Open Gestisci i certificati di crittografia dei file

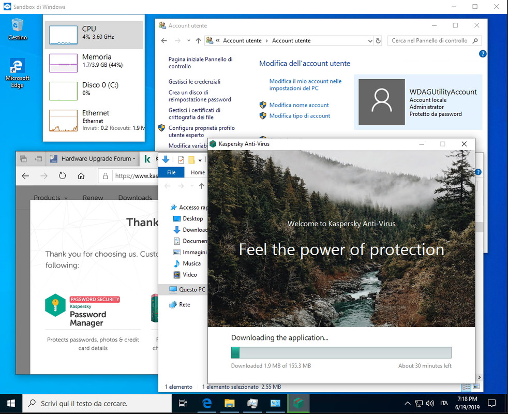tap(195, 114)
